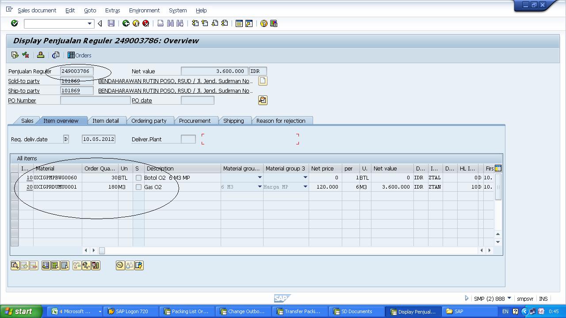This screenshot has height=318, width=566.
Task: Open the Goto menu
Action: click(x=90, y=10)
